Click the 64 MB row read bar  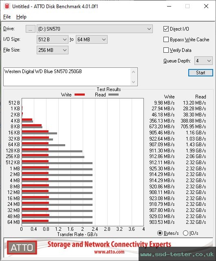pyautogui.click(x=57, y=223)
